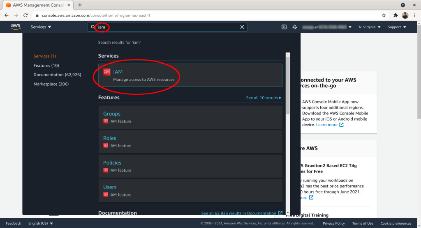
Task: Click the tab-search circle icon in title bar
Action: 403,5
